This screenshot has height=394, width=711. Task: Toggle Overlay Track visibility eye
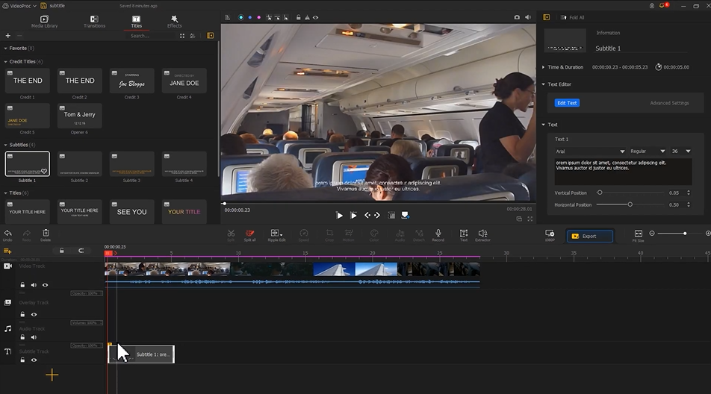(x=34, y=314)
